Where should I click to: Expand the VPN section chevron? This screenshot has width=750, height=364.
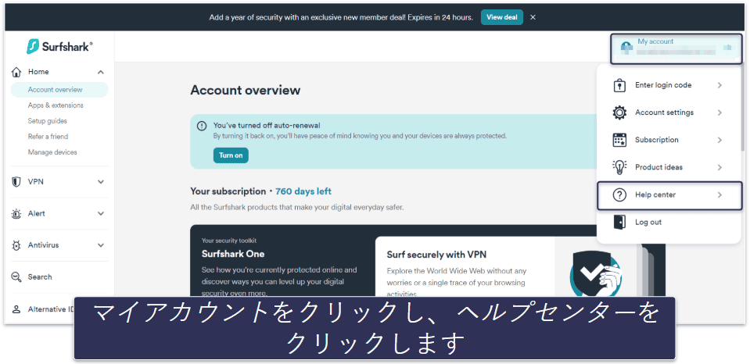(x=100, y=182)
